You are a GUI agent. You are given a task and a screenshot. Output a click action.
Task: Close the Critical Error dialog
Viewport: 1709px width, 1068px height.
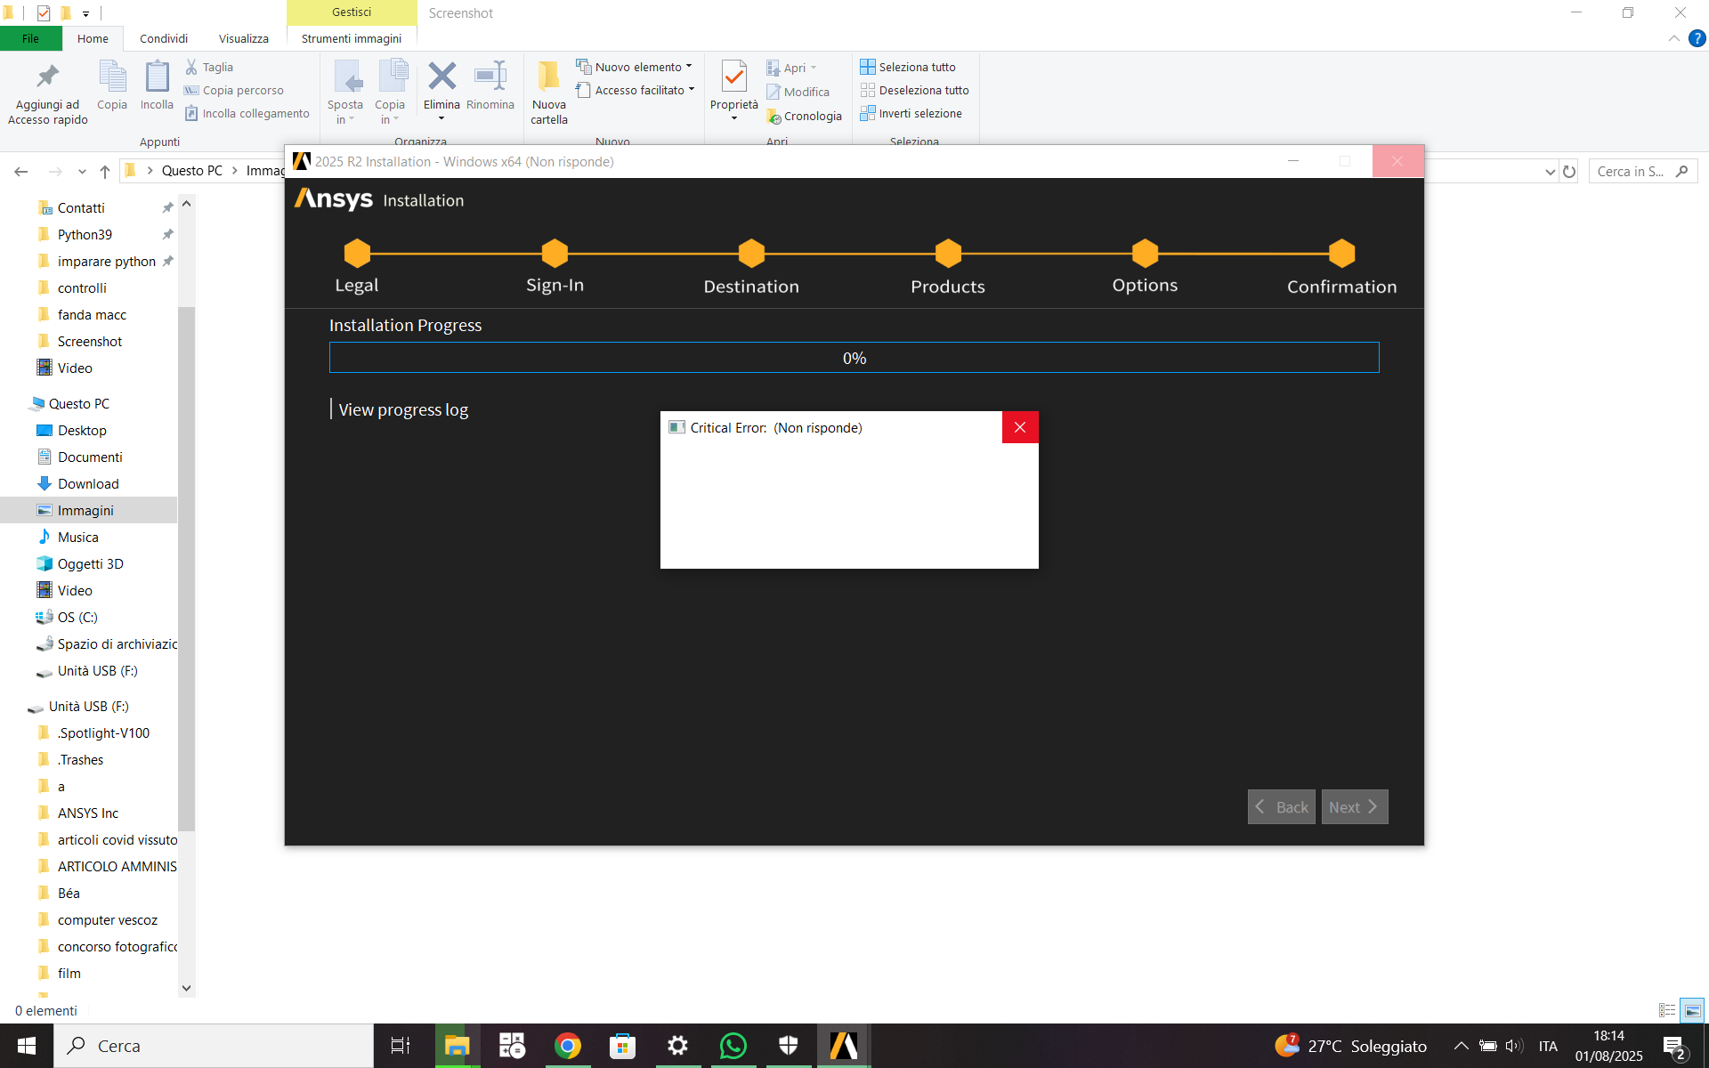click(x=1020, y=427)
